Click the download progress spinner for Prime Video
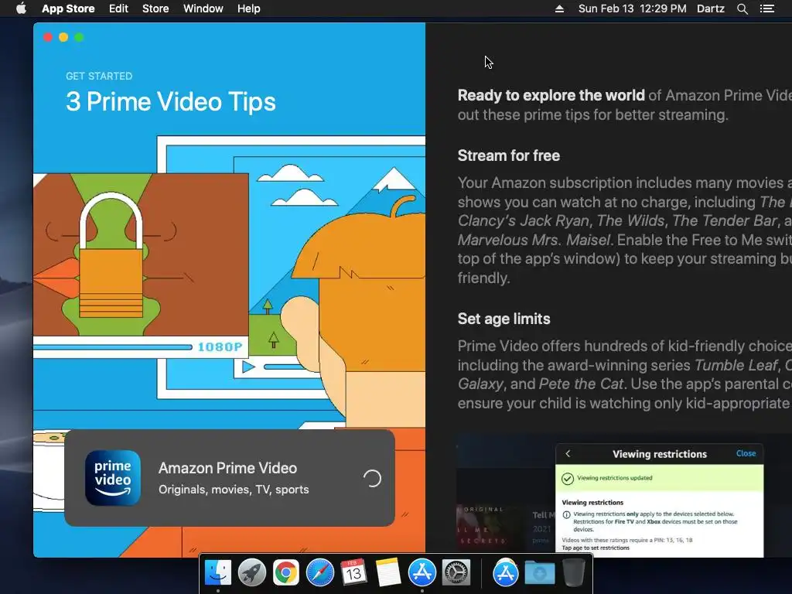Image resolution: width=792 pixels, height=594 pixels. [372, 478]
